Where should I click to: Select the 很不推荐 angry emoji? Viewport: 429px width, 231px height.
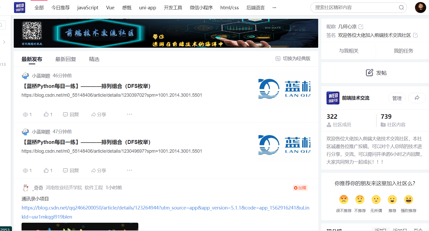(x=344, y=199)
